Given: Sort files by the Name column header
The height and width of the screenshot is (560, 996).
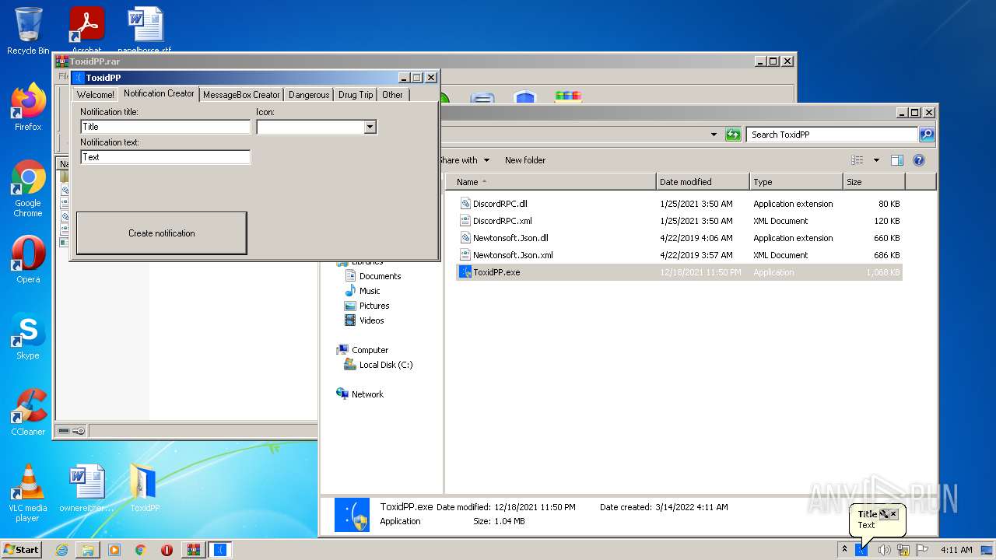Looking at the screenshot, I should [551, 182].
